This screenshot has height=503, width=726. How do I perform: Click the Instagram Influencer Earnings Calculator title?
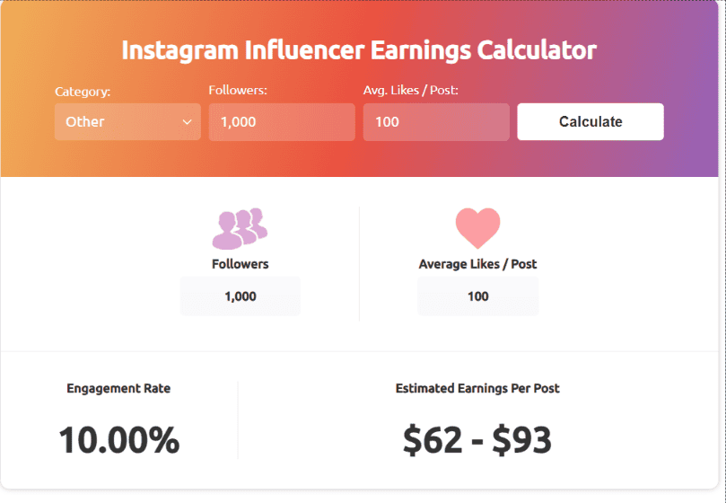tap(359, 50)
